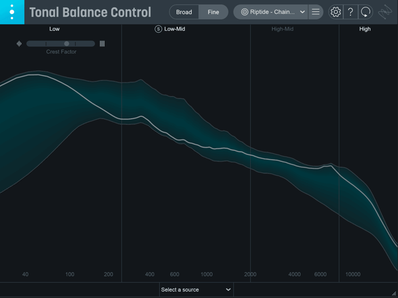398x298 pixels.
Task: Click the Crest Factor label
Action: click(61, 52)
